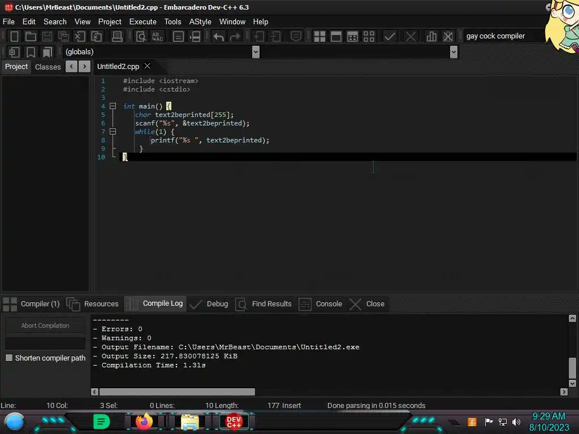Viewport: 579px width, 434px height.
Task: Click the Close All files icon
Action: pos(96,36)
